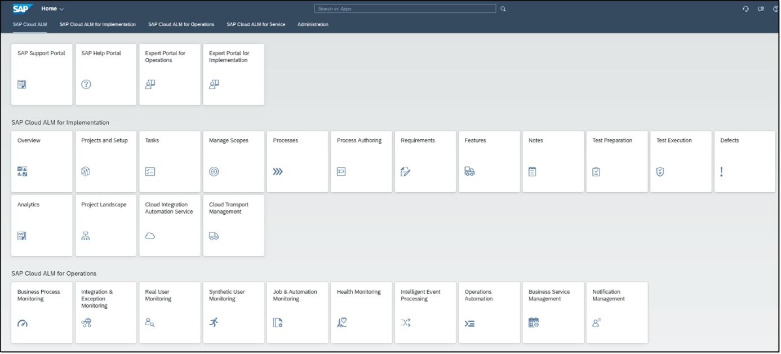Click the SAP logo in header
The image size is (781, 354).
[x=23, y=8]
